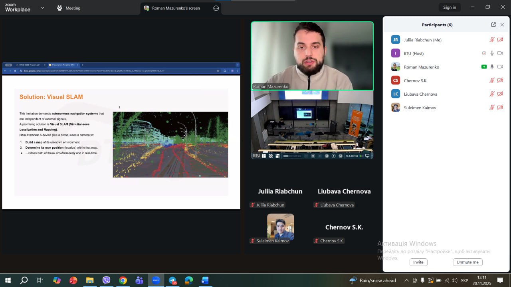Click Roman Mazurenko's microphone icon in list
The height and width of the screenshot is (287, 511).
pos(492,67)
